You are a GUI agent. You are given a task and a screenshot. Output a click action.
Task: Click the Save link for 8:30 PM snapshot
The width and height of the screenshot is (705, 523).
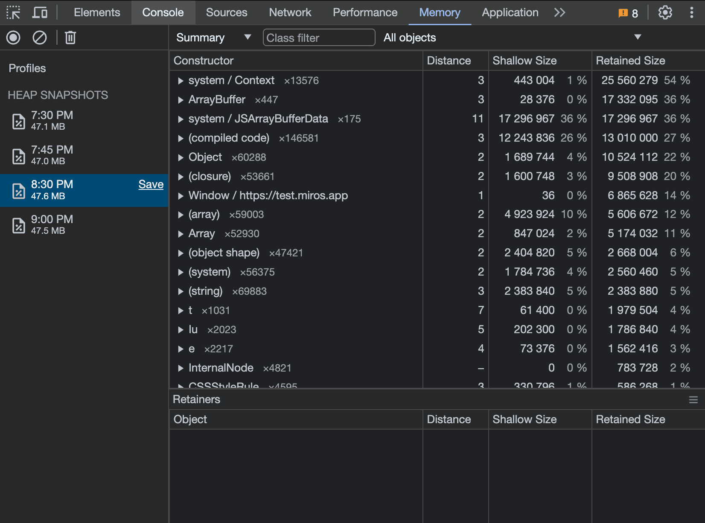tap(151, 184)
